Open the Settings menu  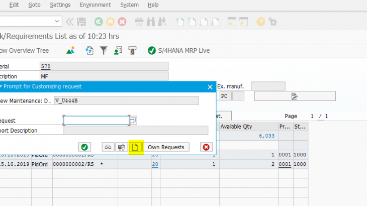pyautogui.click(x=60, y=5)
